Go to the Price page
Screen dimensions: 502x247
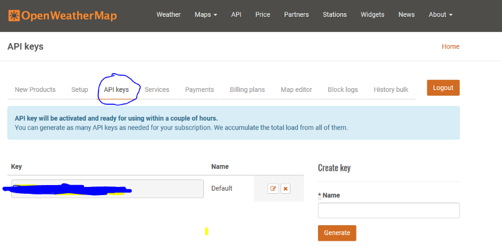(x=262, y=14)
